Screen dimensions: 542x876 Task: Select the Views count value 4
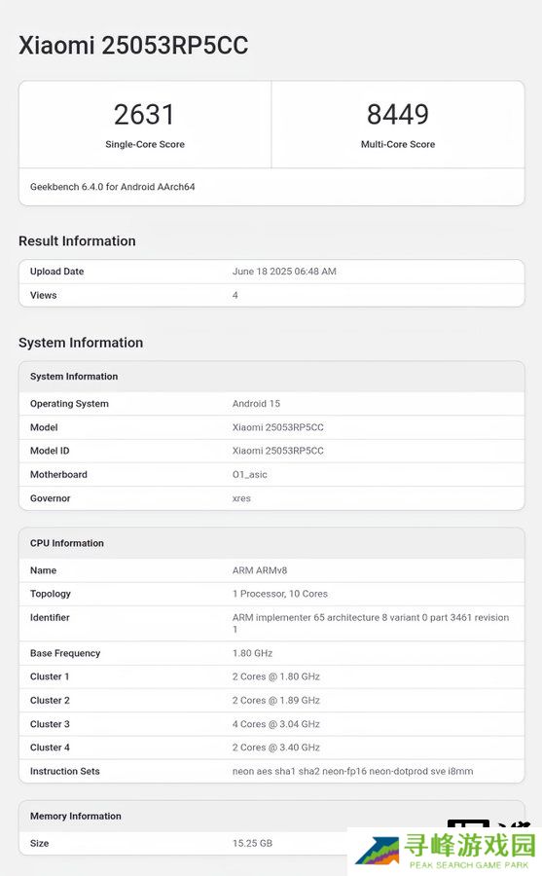[235, 295]
